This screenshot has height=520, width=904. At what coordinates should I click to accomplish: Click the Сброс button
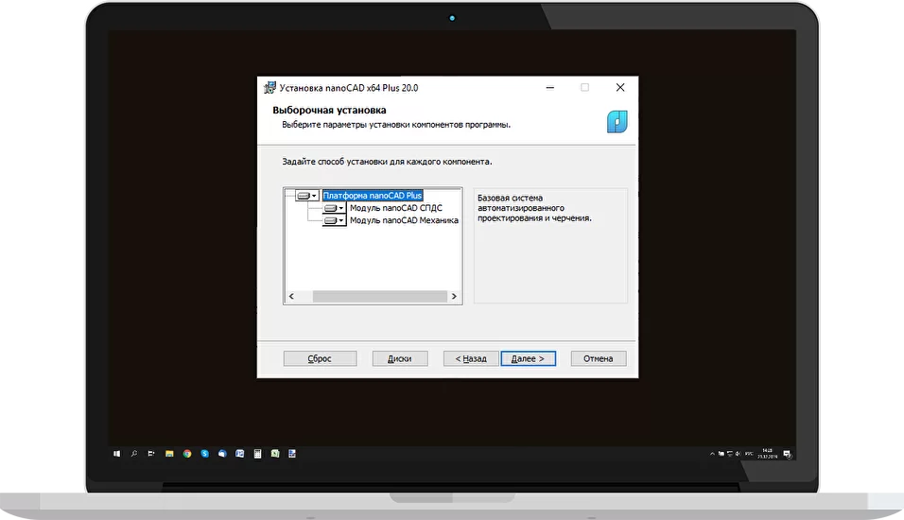click(320, 358)
